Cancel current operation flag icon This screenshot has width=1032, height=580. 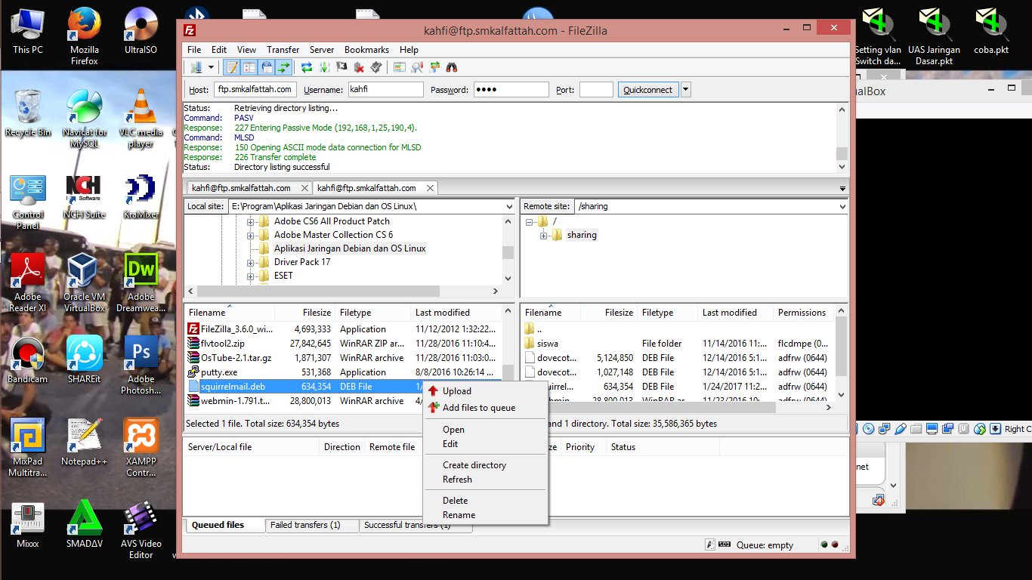pyautogui.click(x=341, y=67)
